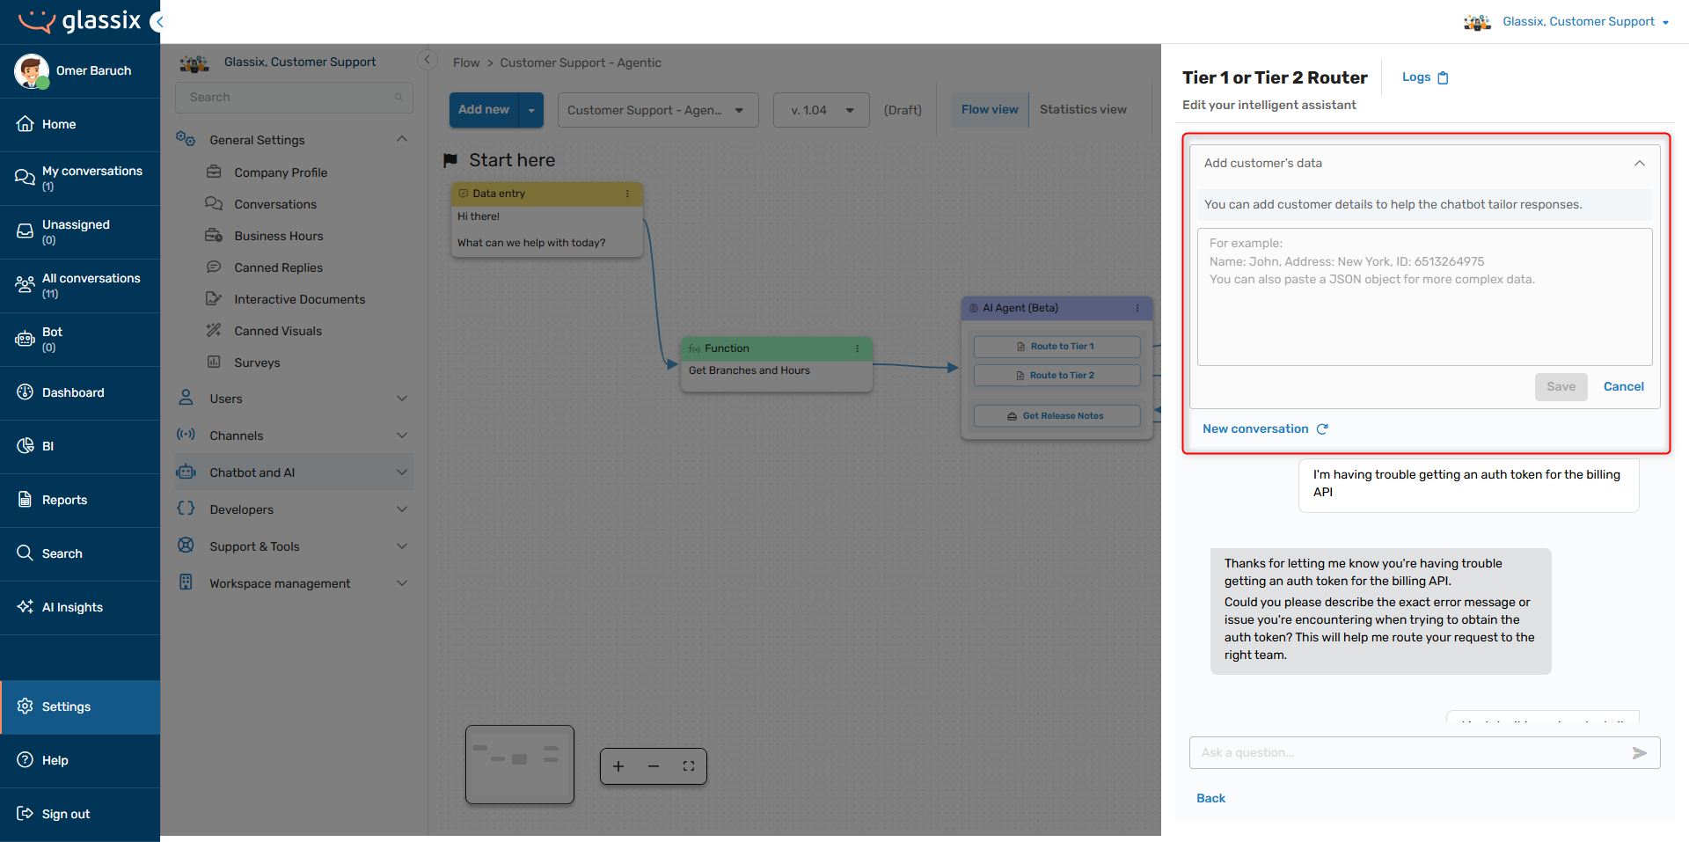This screenshot has width=1689, height=842.
Task: Click the Route to Tier 2 tool
Action: 1057,376
